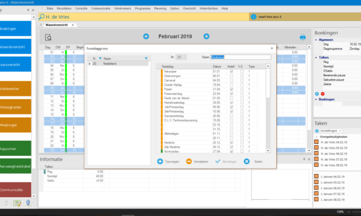The image size is (361, 216).
Task: Open the Data menu
Action: pyautogui.click(x=50, y=9)
